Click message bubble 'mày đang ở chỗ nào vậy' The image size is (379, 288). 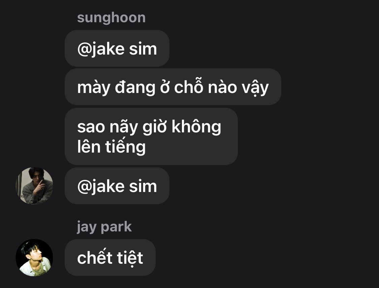pyautogui.click(x=173, y=87)
